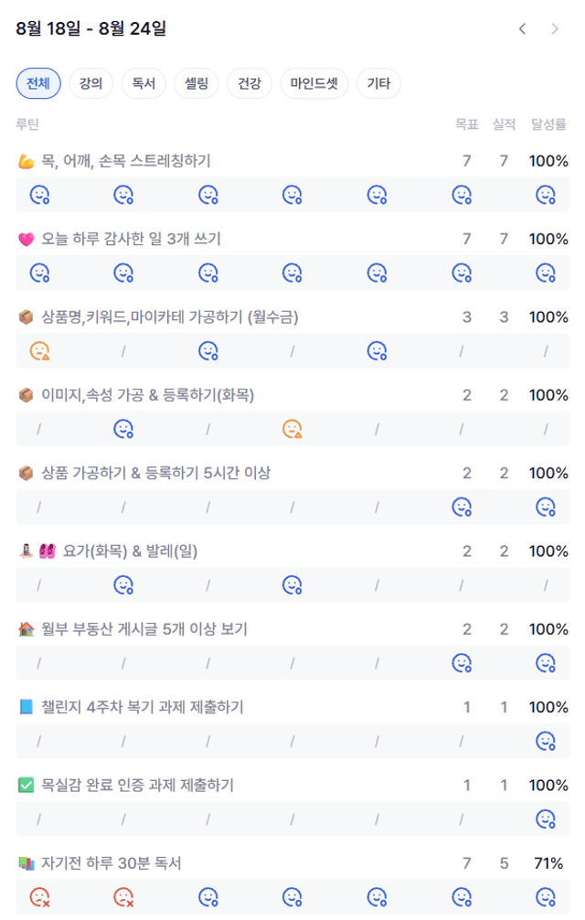Toggle last day smiley in 목실감 완료 인증 row
The height and width of the screenshot is (920, 585).
[x=546, y=819]
